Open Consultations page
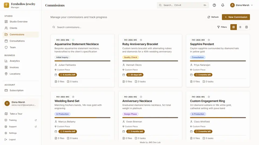The image size is (259, 145). 21,41
